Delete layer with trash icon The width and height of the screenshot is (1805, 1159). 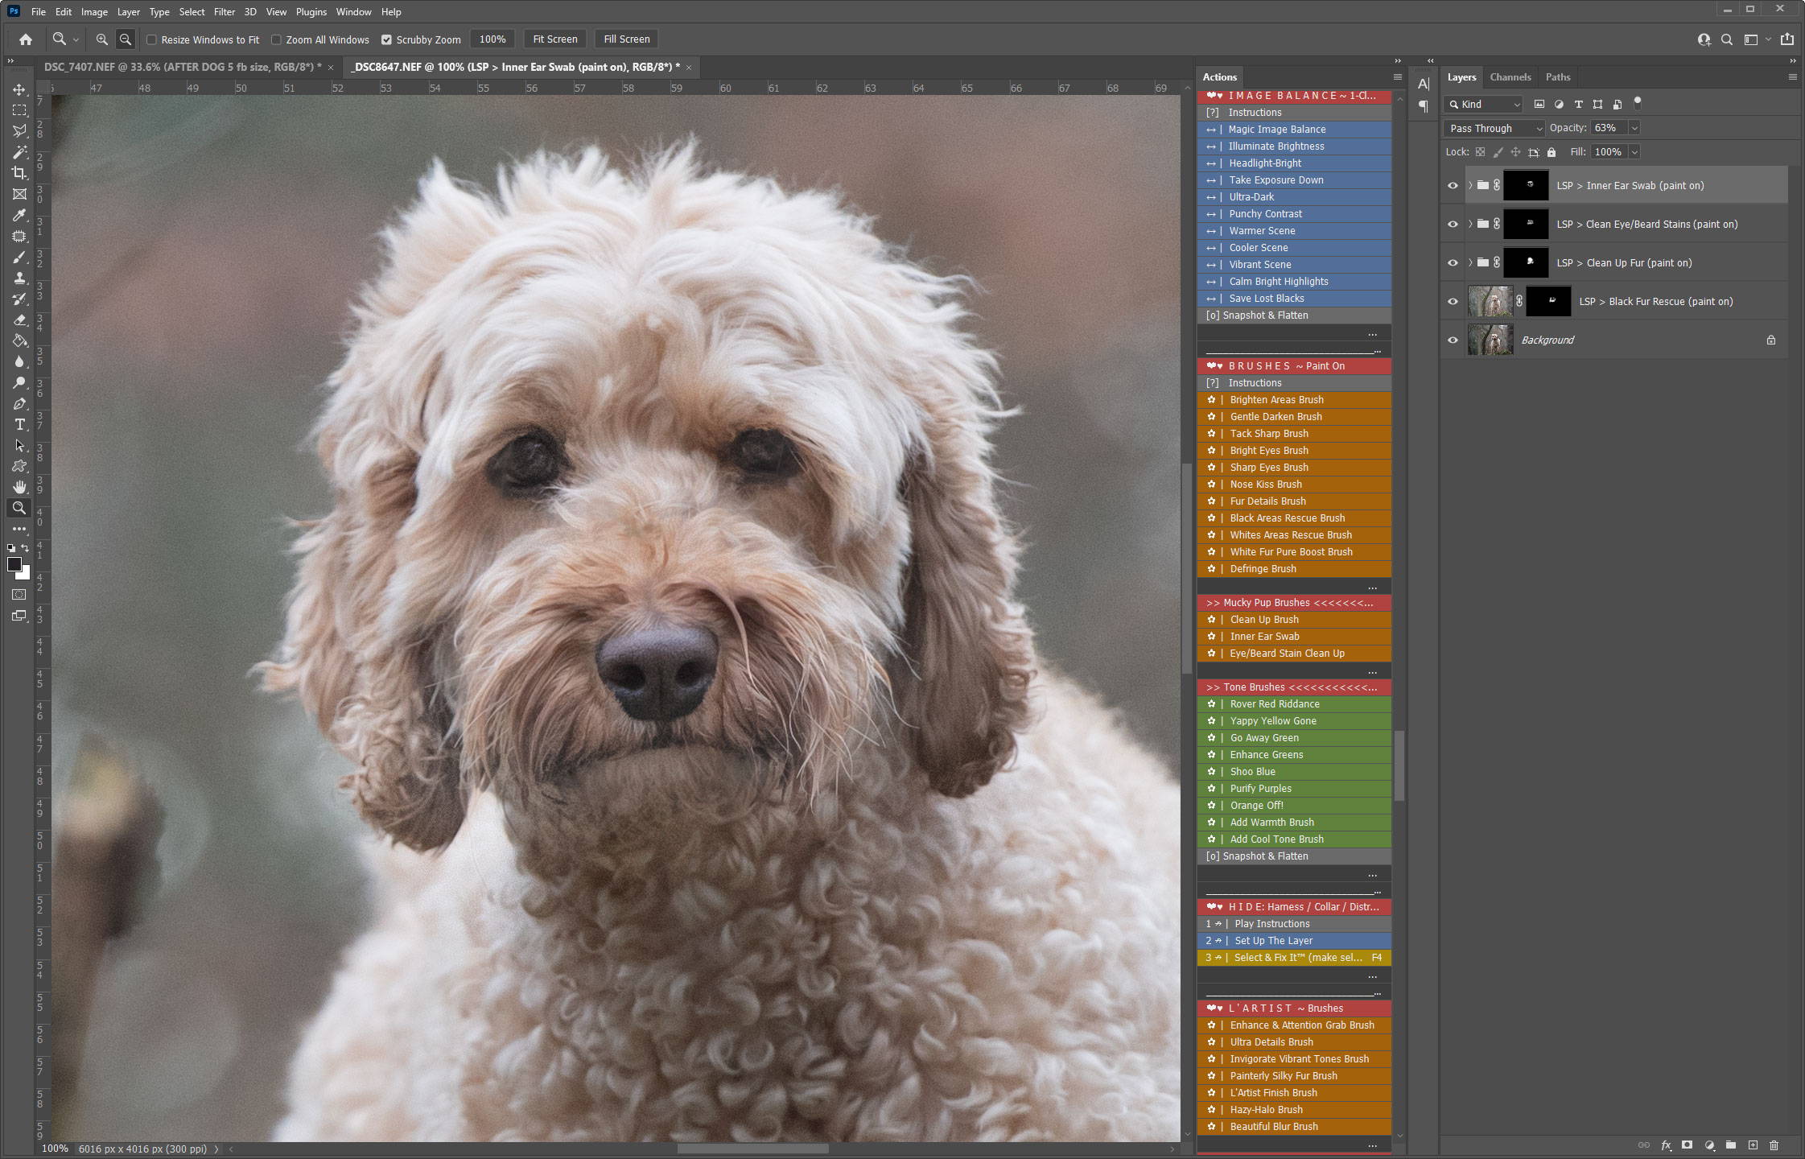click(x=1774, y=1145)
